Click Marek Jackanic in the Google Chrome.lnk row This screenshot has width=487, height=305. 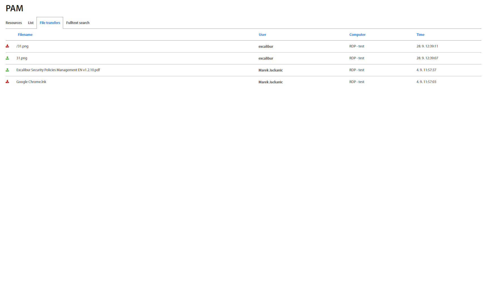pyautogui.click(x=270, y=82)
